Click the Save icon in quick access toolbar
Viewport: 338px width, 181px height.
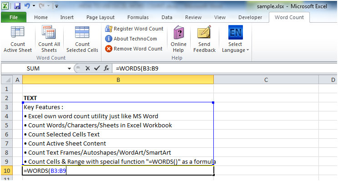pos(17,6)
